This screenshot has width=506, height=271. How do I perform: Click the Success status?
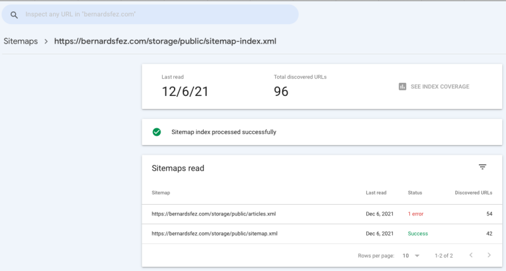tap(418, 234)
